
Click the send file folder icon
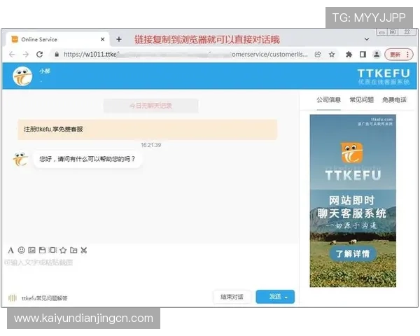click(x=73, y=250)
